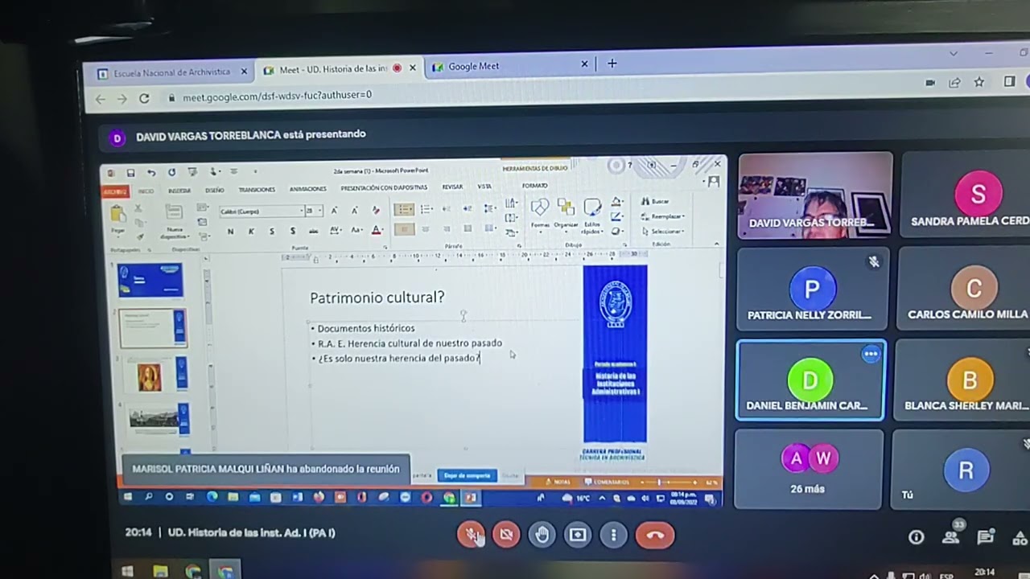Click the Organizar arrange button

pyautogui.click(x=566, y=213)
